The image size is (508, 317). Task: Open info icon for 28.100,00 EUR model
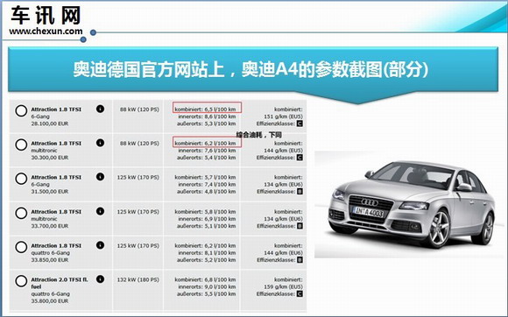click(100, 109)
